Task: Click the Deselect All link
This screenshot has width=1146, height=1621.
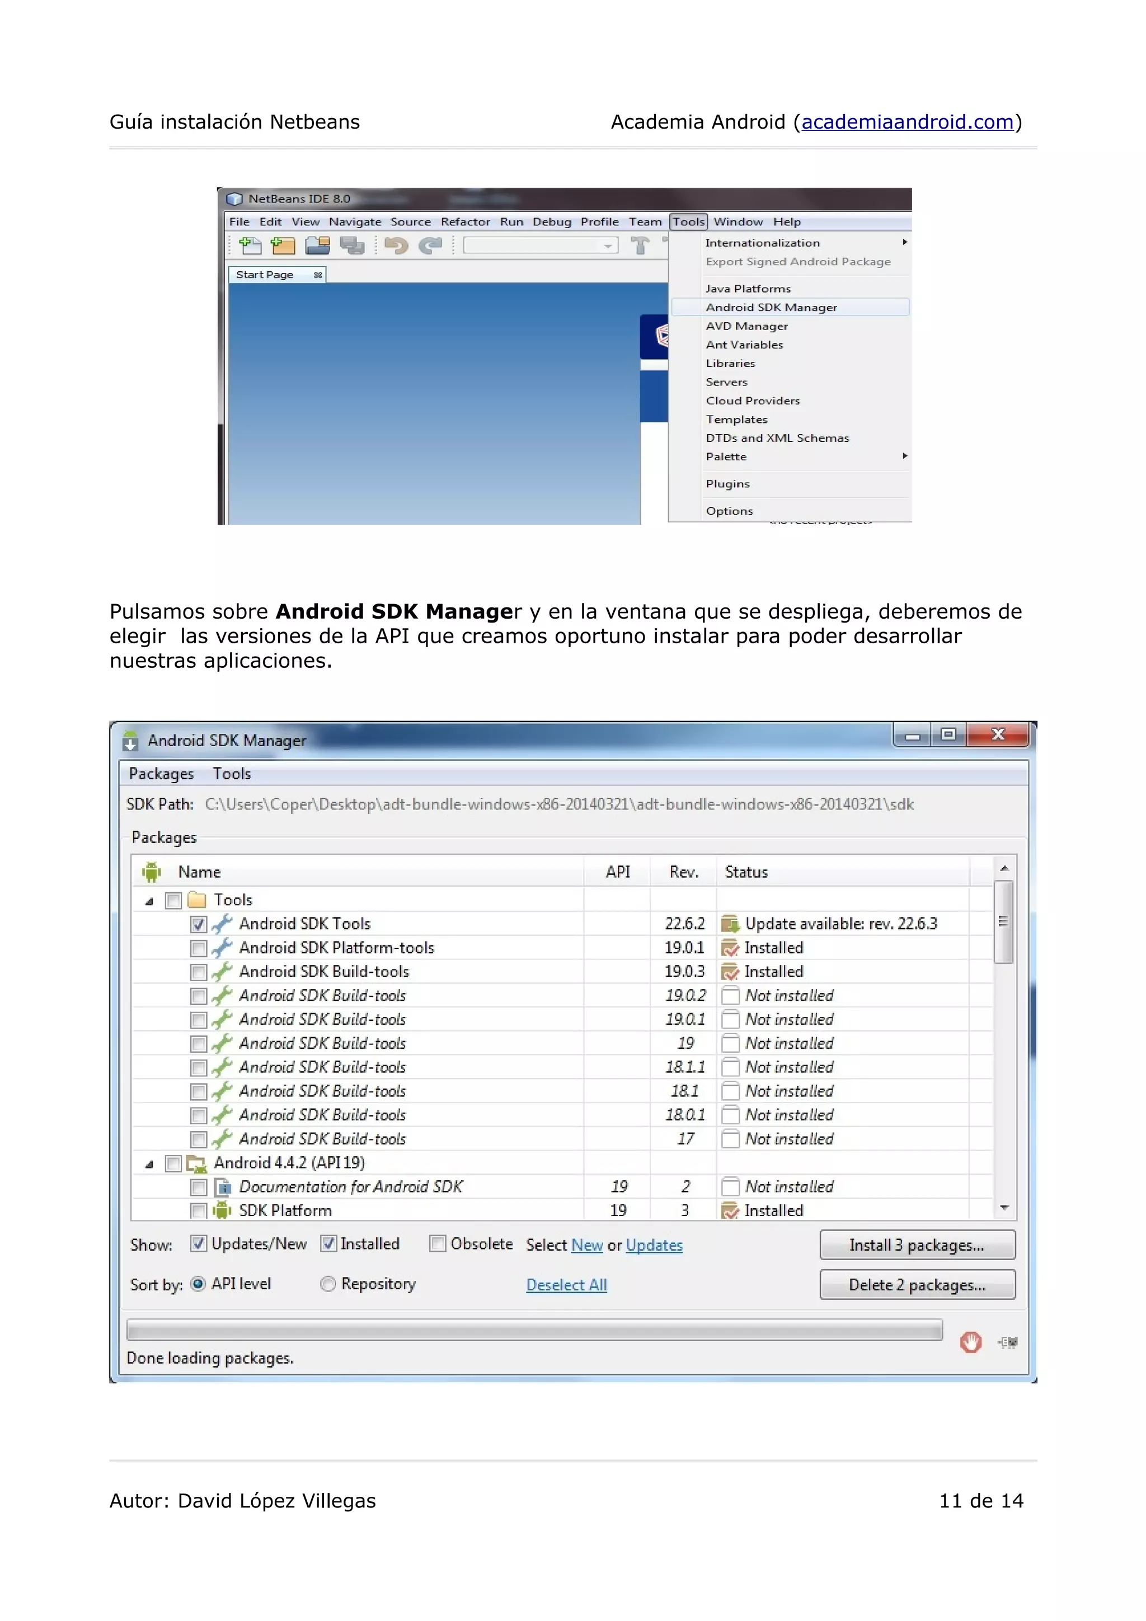Action: click(x=566, y=1285)
